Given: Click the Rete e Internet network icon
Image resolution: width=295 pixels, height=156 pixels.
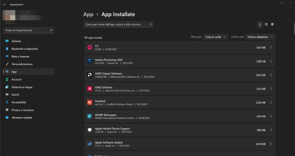Looking at the screenshot, I should coord(7,56).
